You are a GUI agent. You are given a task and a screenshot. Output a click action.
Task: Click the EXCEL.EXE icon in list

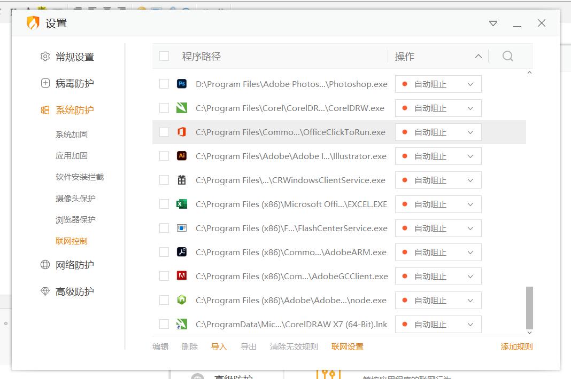tap(182, 204)
